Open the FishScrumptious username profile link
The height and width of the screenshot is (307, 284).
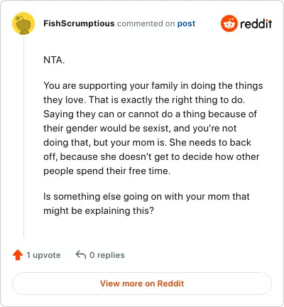coord(79,23)
